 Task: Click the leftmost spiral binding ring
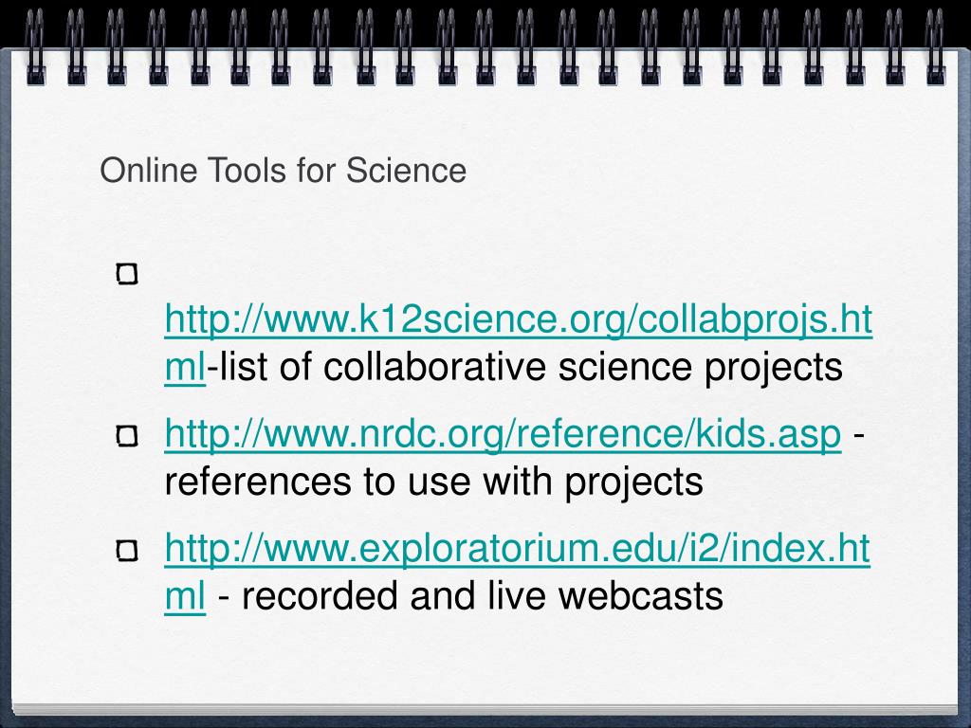pyautogui.click(x=35, y=46)
